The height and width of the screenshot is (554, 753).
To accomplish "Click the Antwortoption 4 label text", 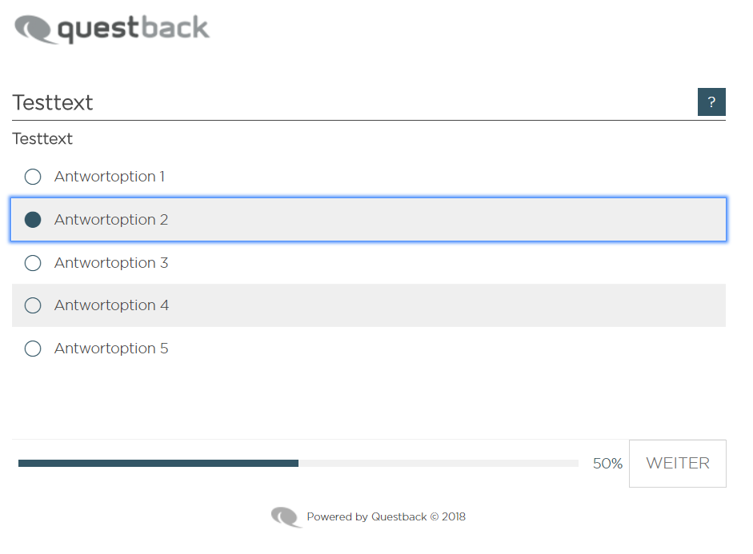I will click(111, 305).
